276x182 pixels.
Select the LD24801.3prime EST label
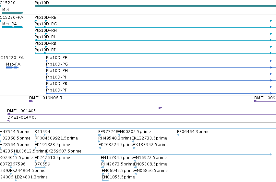(31, 177)
